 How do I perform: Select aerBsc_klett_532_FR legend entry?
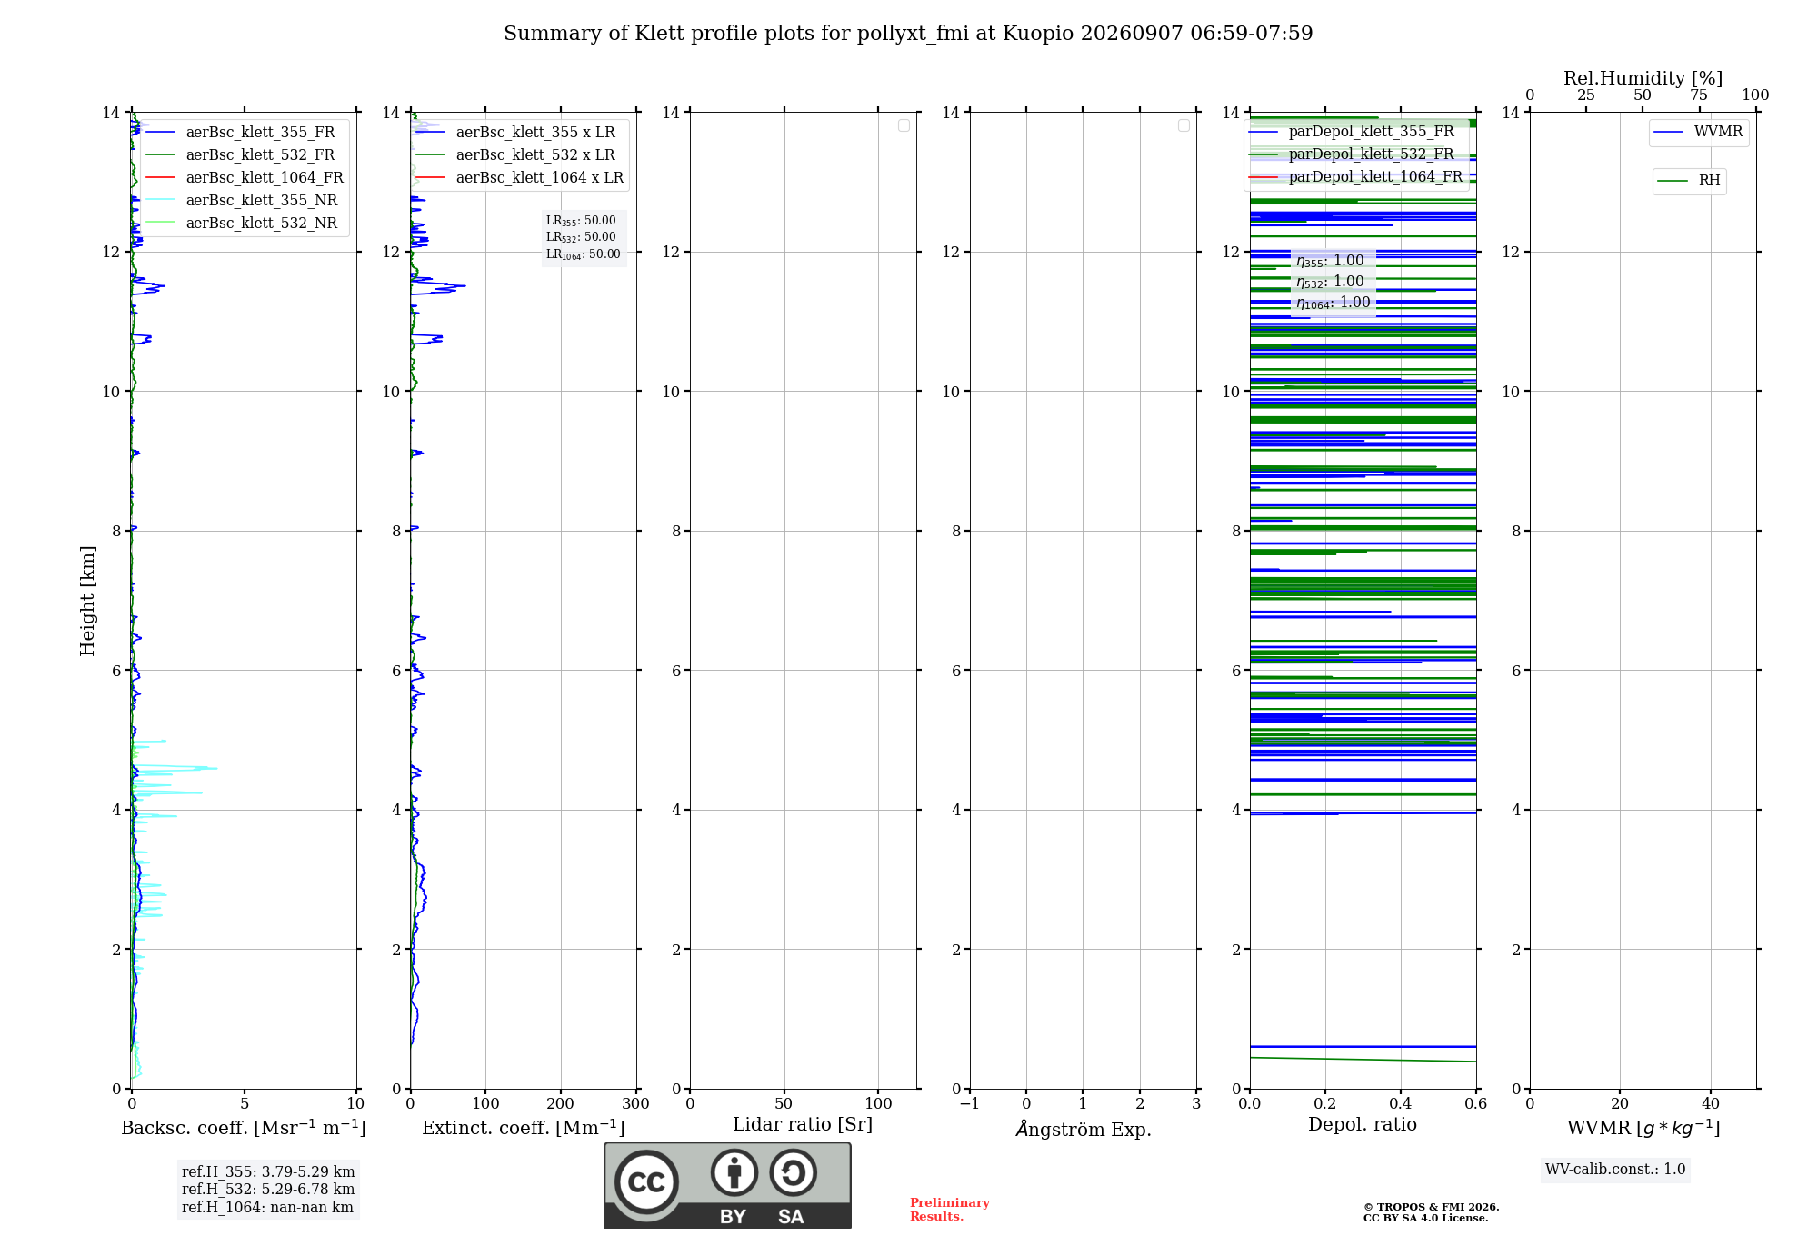coord(244,154)
